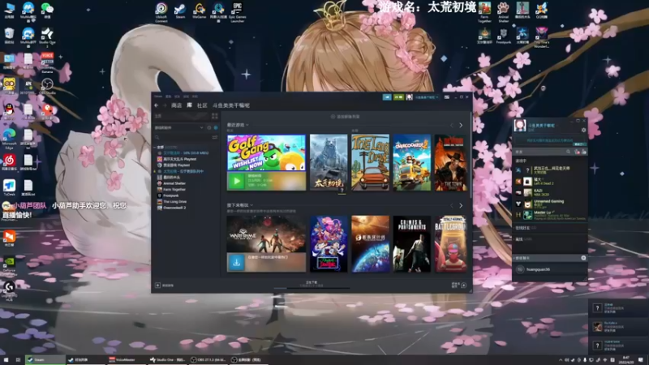Open Ubisoft Connect desktop icon

[x=161, y=12]
